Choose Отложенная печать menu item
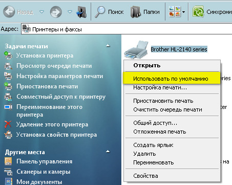 [172, 132]
